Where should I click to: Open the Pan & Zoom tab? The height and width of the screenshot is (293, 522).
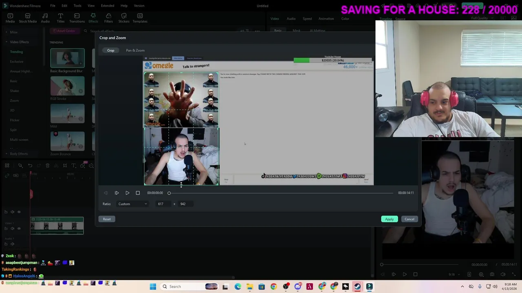click(x=135, y=50)
